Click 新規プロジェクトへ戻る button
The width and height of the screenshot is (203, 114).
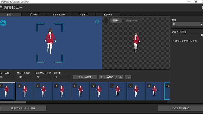click(x=23, y=108)
